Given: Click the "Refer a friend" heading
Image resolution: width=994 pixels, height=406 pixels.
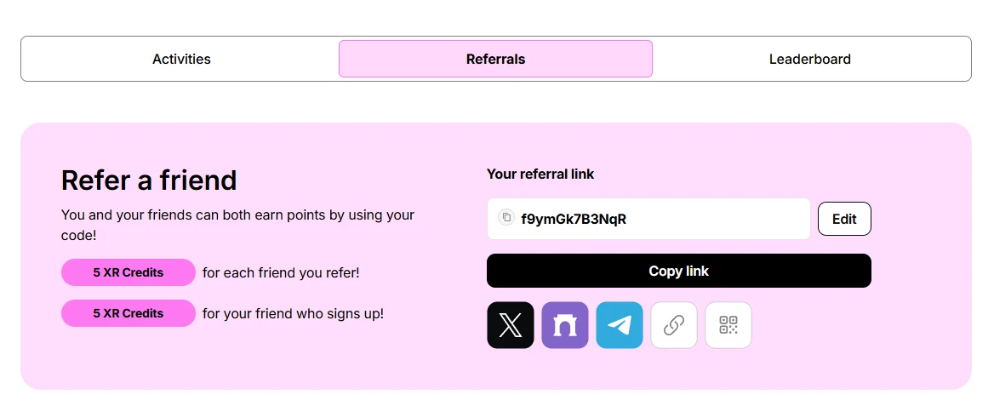Looking at the screenshot, I should [149, 180].
